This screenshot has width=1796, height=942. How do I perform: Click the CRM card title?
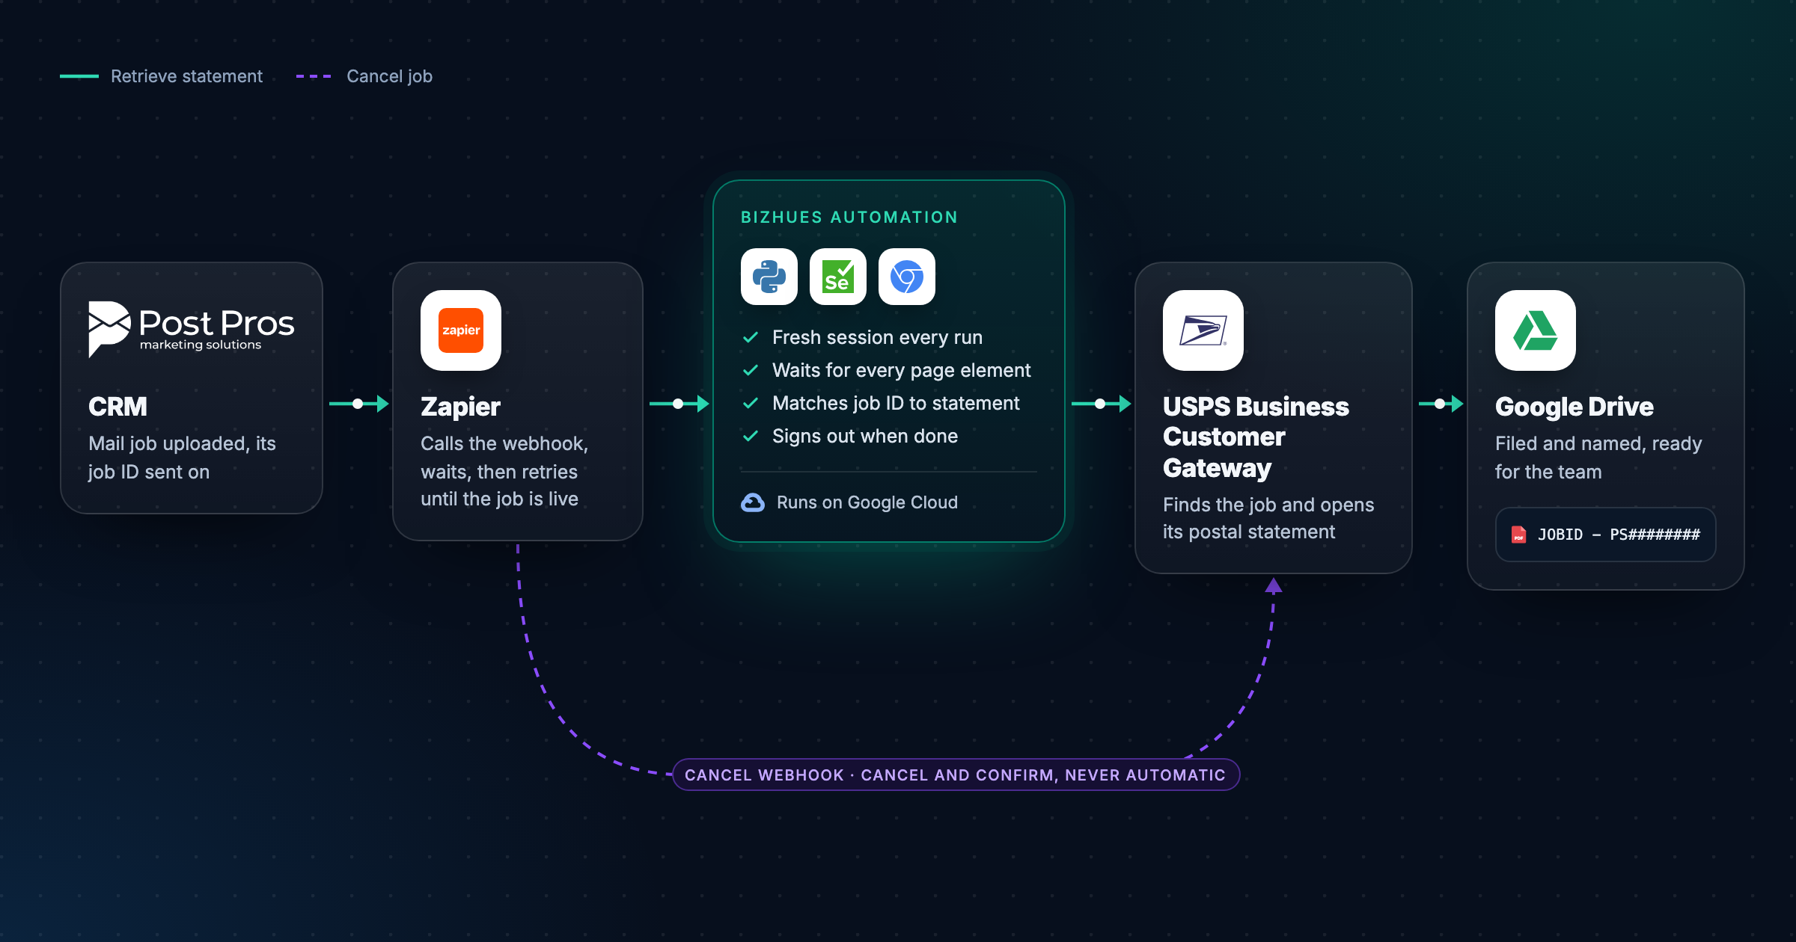(117, 407)
